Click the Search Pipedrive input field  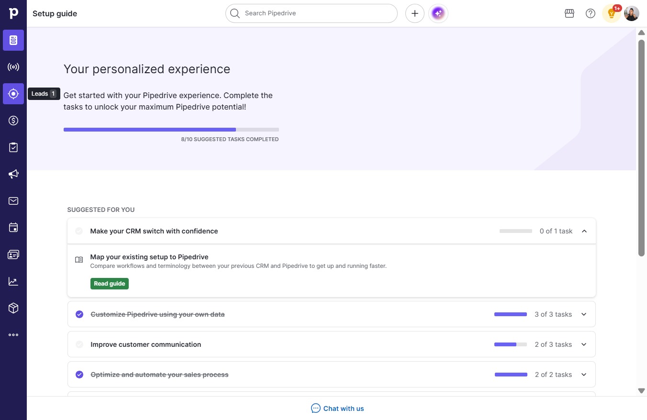pos(312,13)
